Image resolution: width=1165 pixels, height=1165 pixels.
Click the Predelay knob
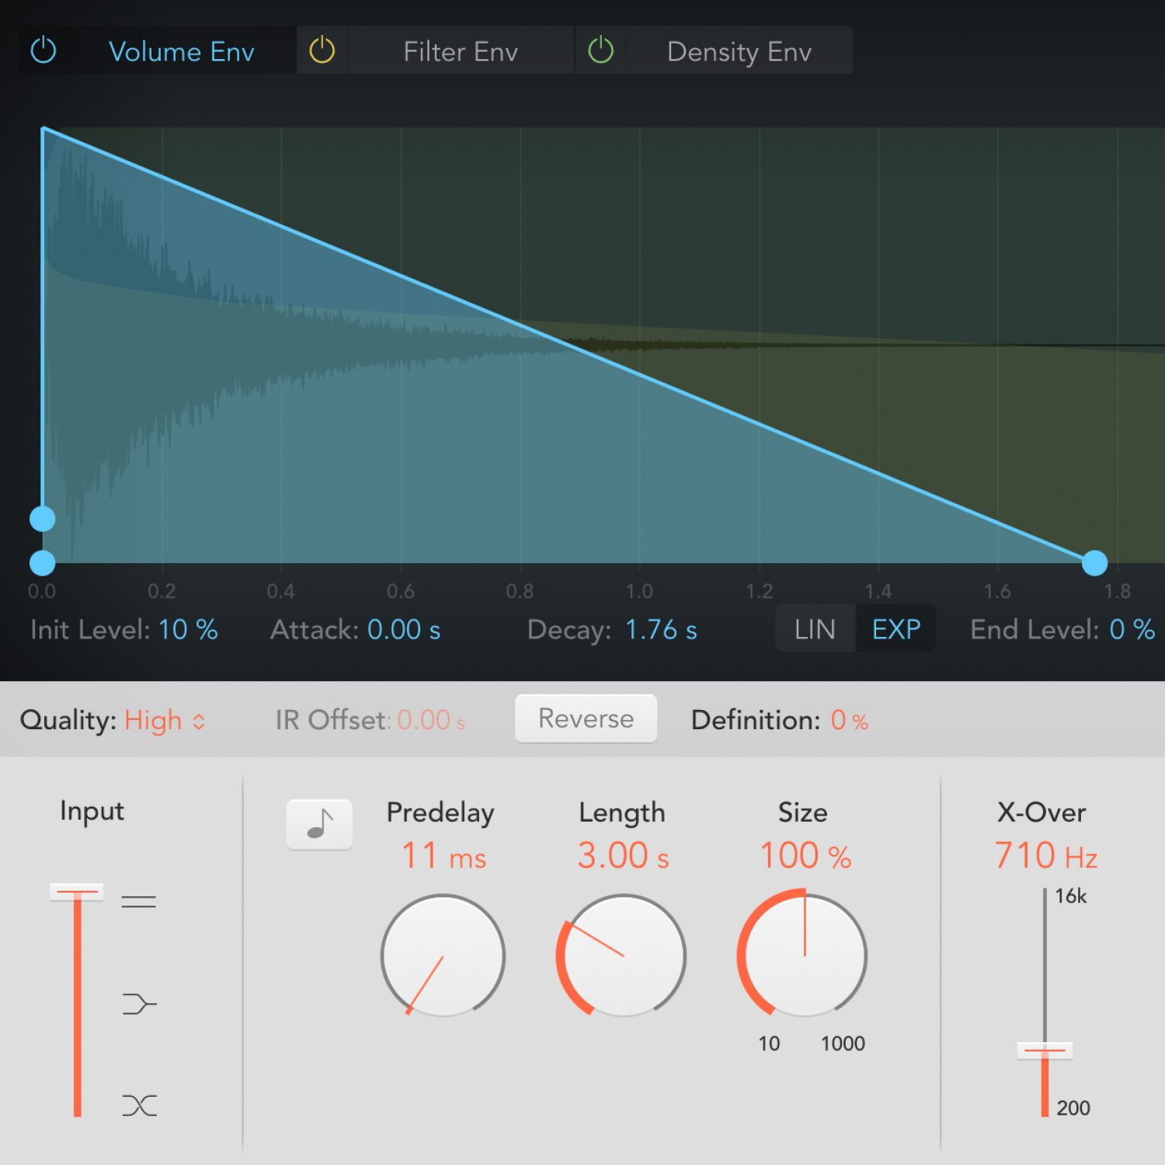click(443, 955)
